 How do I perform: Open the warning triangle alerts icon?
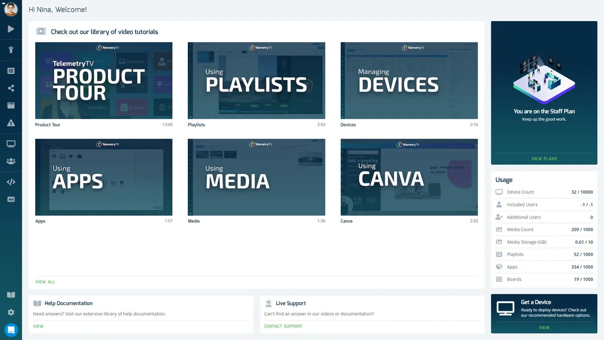click(11, 123)
